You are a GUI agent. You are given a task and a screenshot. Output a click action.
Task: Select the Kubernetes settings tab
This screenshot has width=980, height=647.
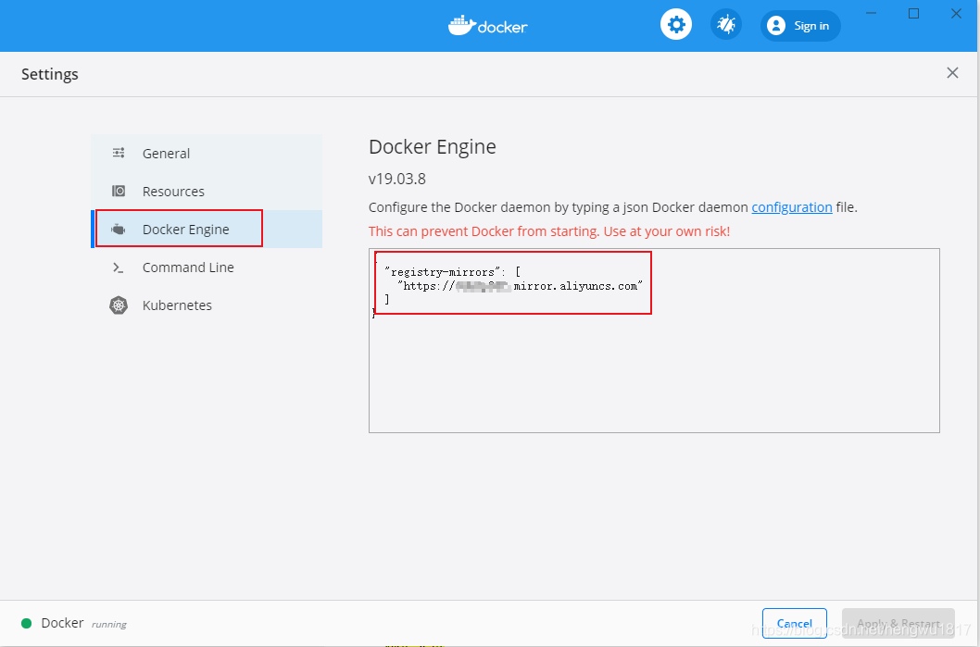(x=207, y=305)
